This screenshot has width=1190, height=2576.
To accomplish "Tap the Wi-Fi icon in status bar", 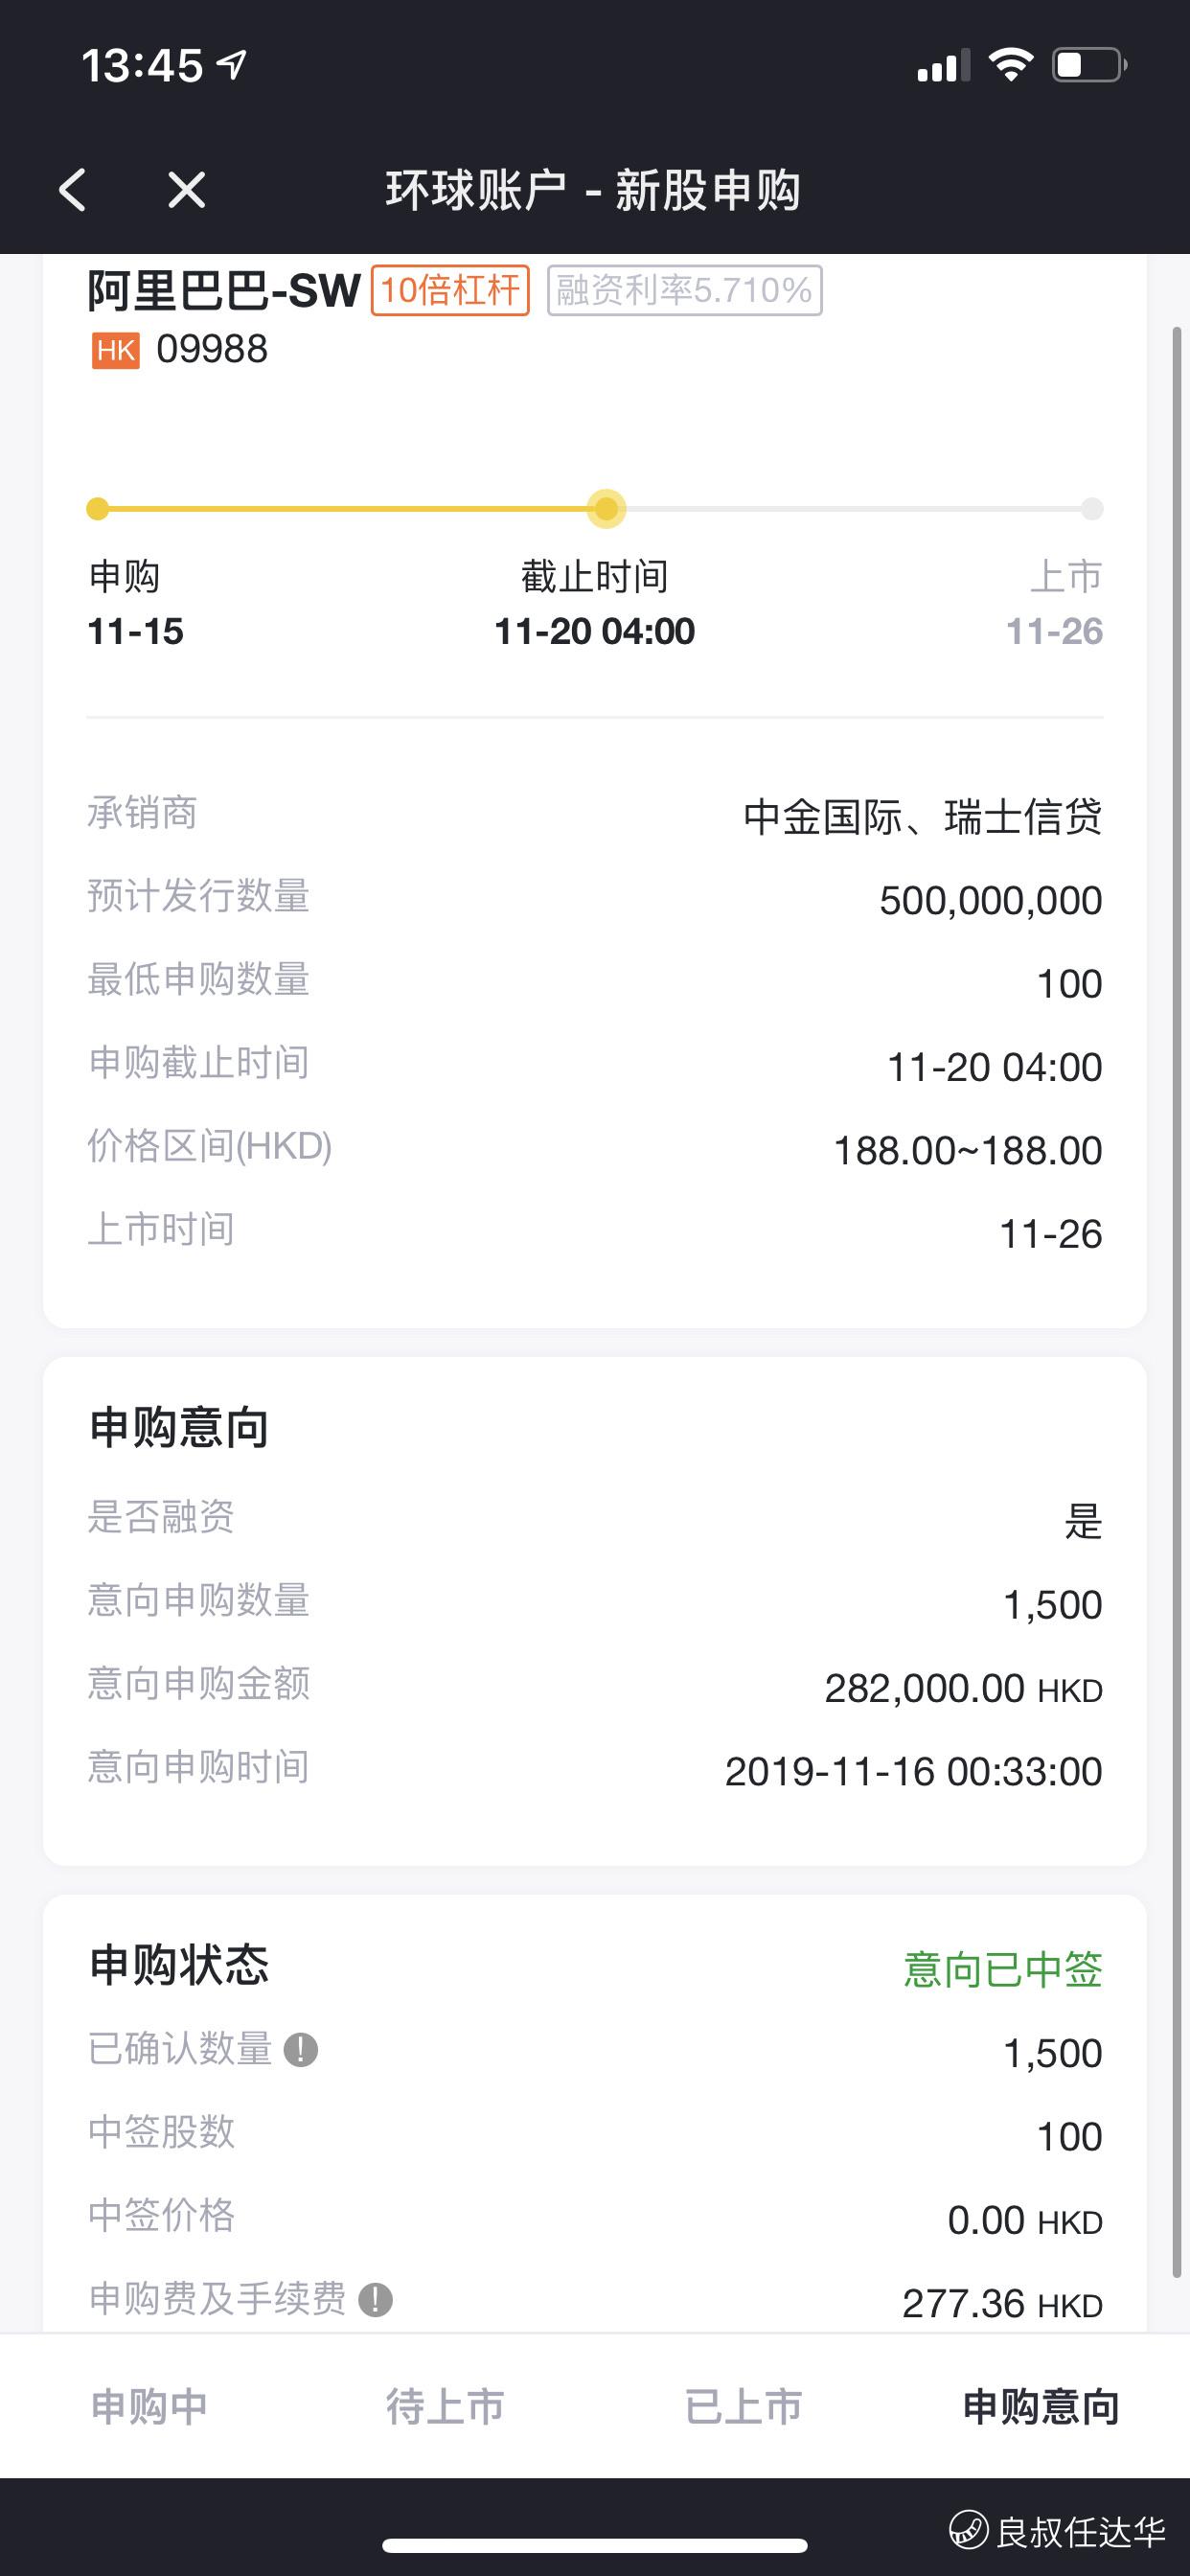I will pos(1010,66).
